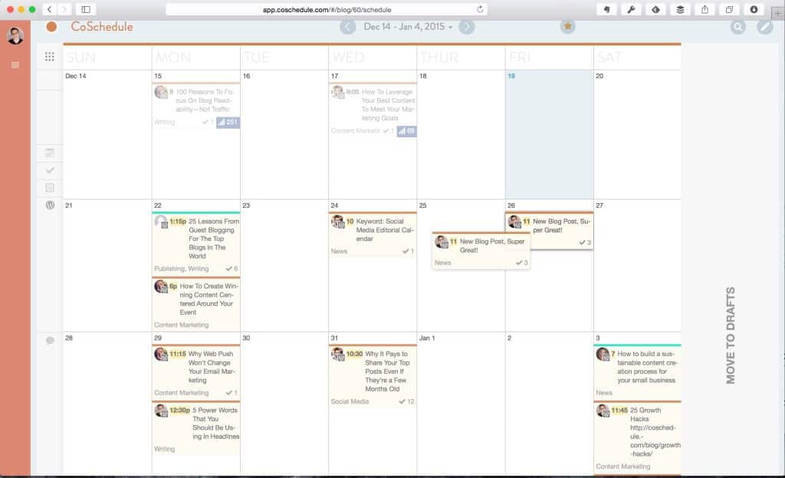Click the share icon in the browser toolbar

(704, 10)
